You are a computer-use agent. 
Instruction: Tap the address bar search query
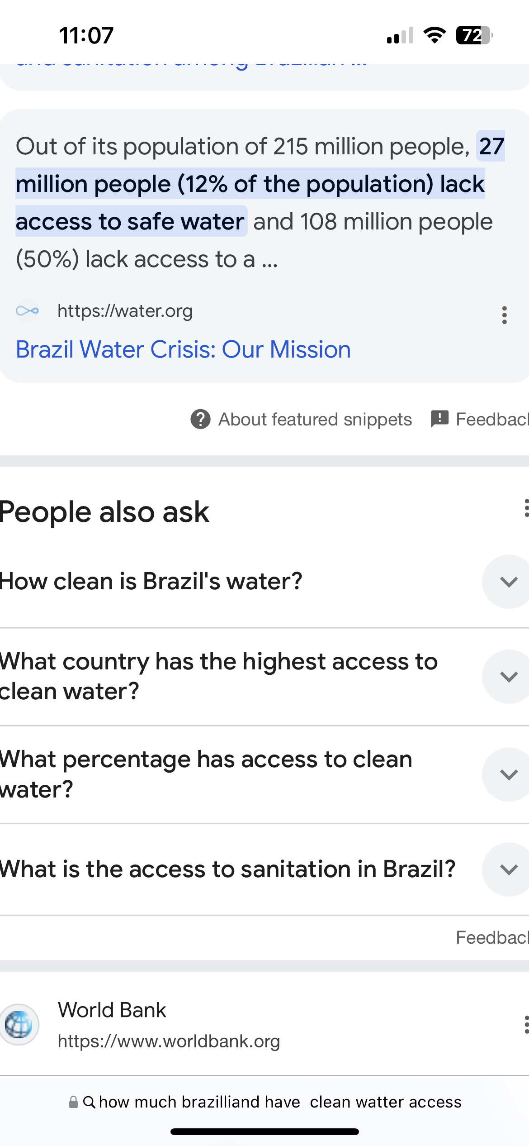pyautogui.click(x=280, y=1102)
